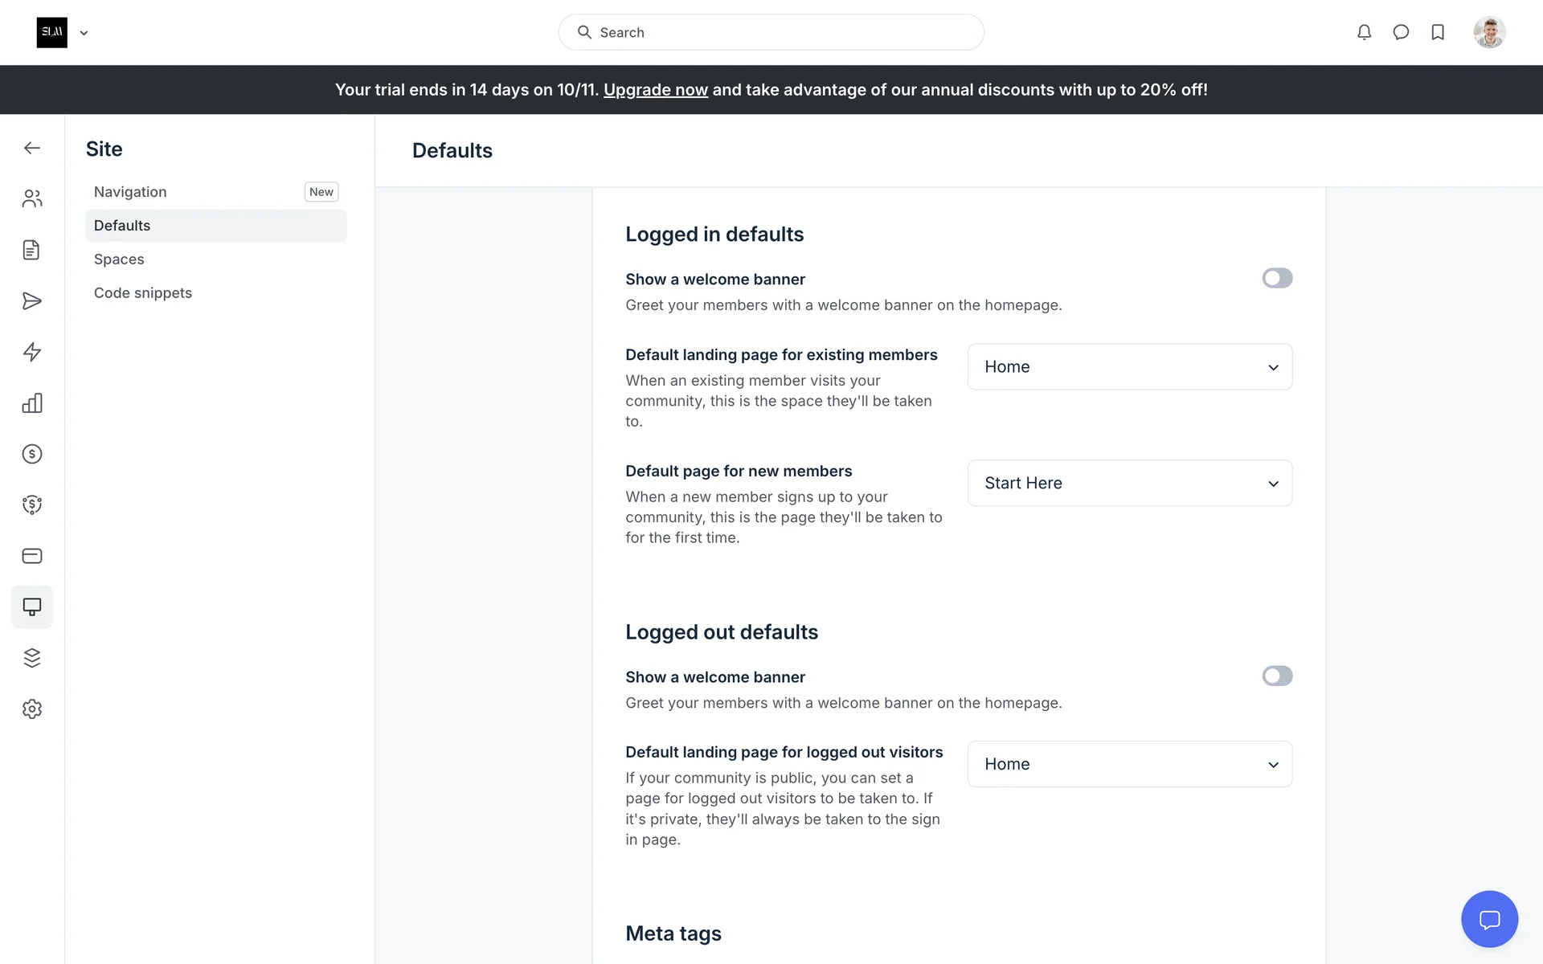Image resolution: width=1543 pixels, height=964 pixels.
Task: Click the back arrow icon in sidebar
Action: coord(32,148)
